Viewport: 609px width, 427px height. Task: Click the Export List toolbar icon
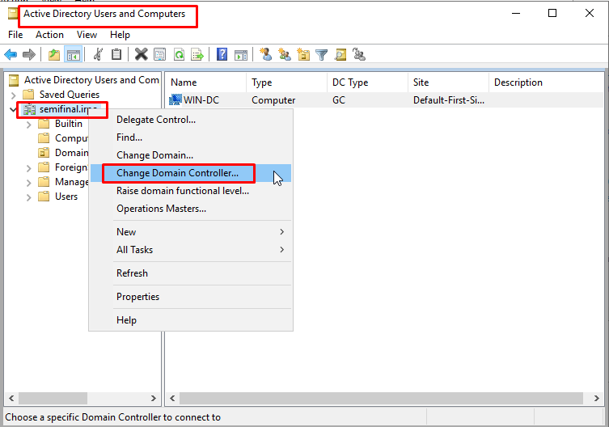[197, 55]
